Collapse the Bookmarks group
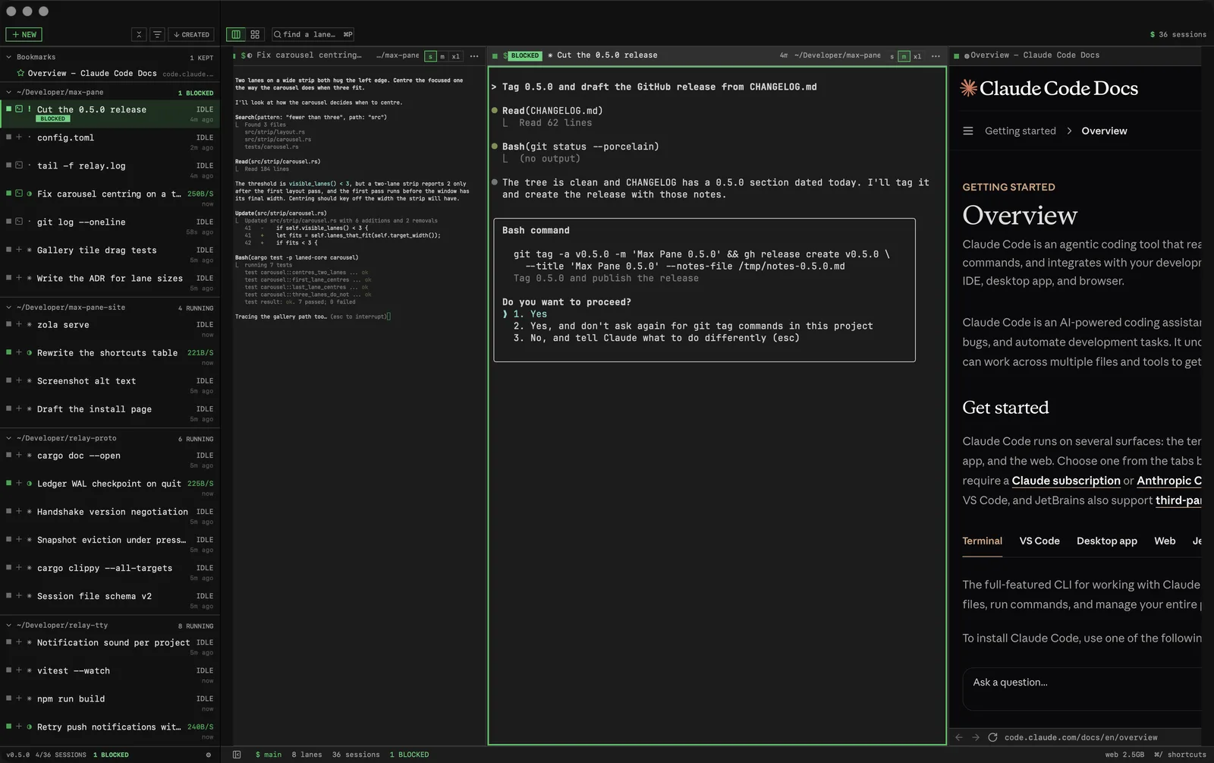The image size is (1214, 763). 9,57
